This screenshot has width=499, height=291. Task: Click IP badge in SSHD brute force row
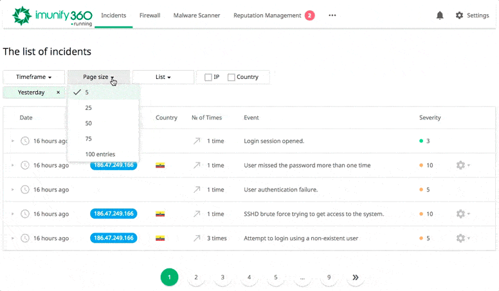pos(113,214)
